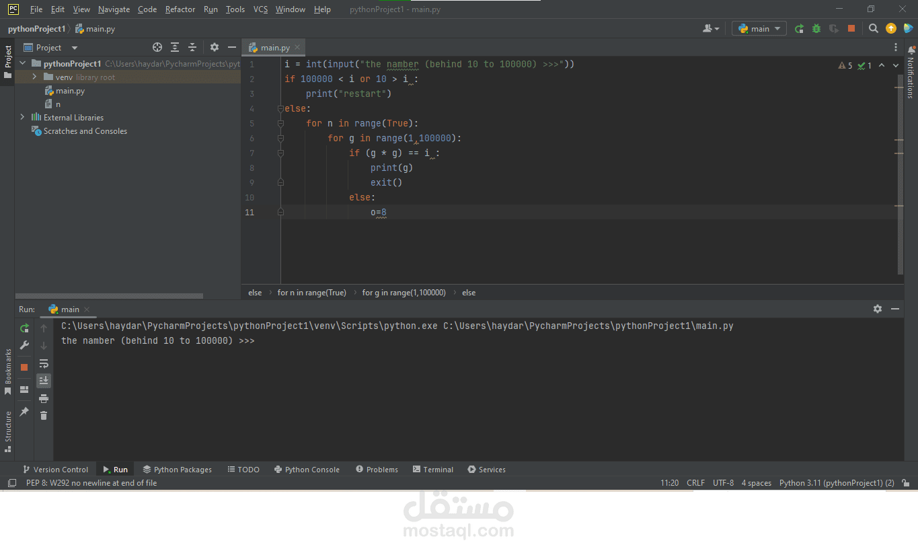Viewport: 918px width, 551px height.
Task: Toggle scroll to end in console
Action: 44,381
